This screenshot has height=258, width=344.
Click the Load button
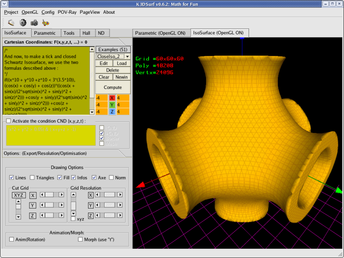pyautogui.click(x=122, y=63)
